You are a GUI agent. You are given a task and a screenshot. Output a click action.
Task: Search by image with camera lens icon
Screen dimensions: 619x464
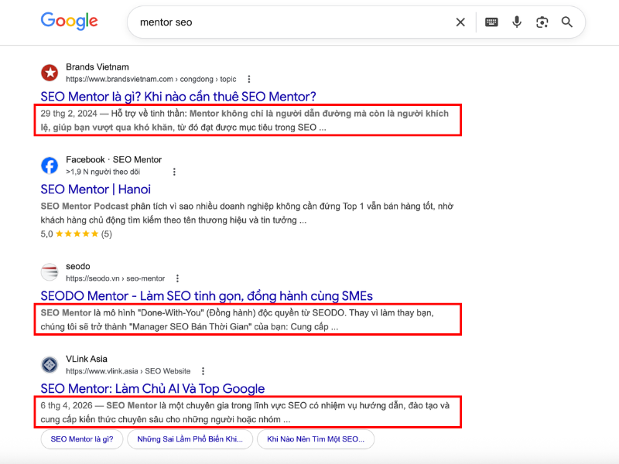coord(542,22)
